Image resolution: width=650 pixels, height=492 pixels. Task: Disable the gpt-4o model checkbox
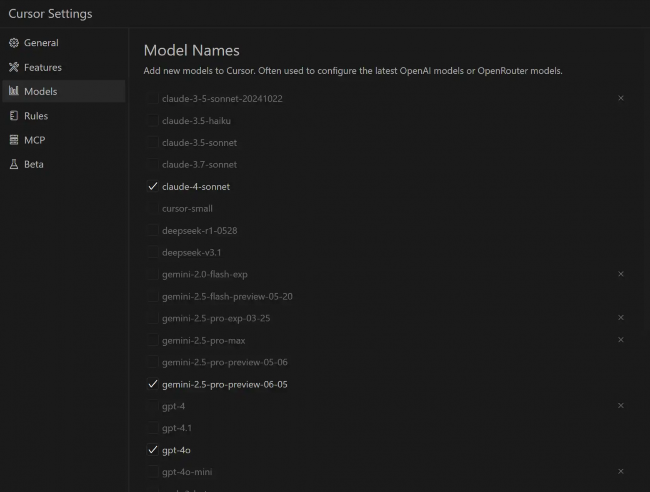[x=153, y=450]
